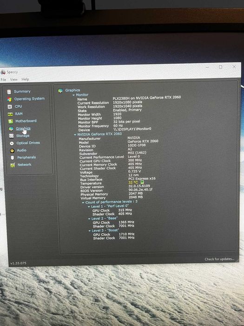Click the Peripherals mouse icon in sidebar
The image size is (244, 326).
point(13,158)
